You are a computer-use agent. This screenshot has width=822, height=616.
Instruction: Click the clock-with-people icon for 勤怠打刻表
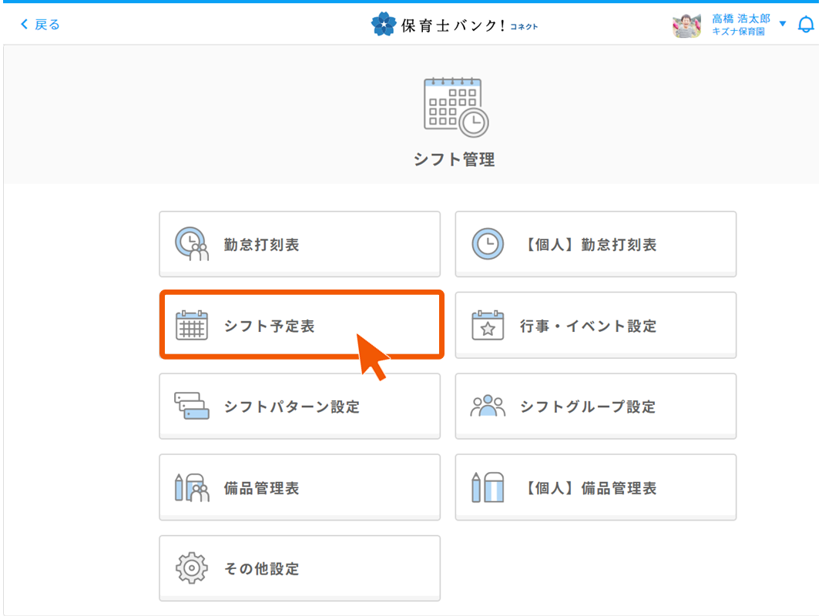pos(192,245)
